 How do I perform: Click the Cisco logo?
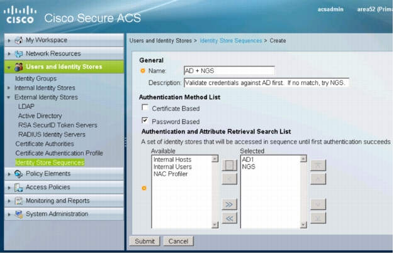pos(20,15)
